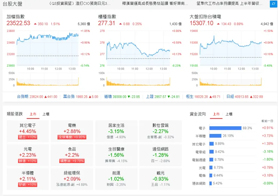Click the 百一 -2.69% stock text

click(x=160, y=161)
